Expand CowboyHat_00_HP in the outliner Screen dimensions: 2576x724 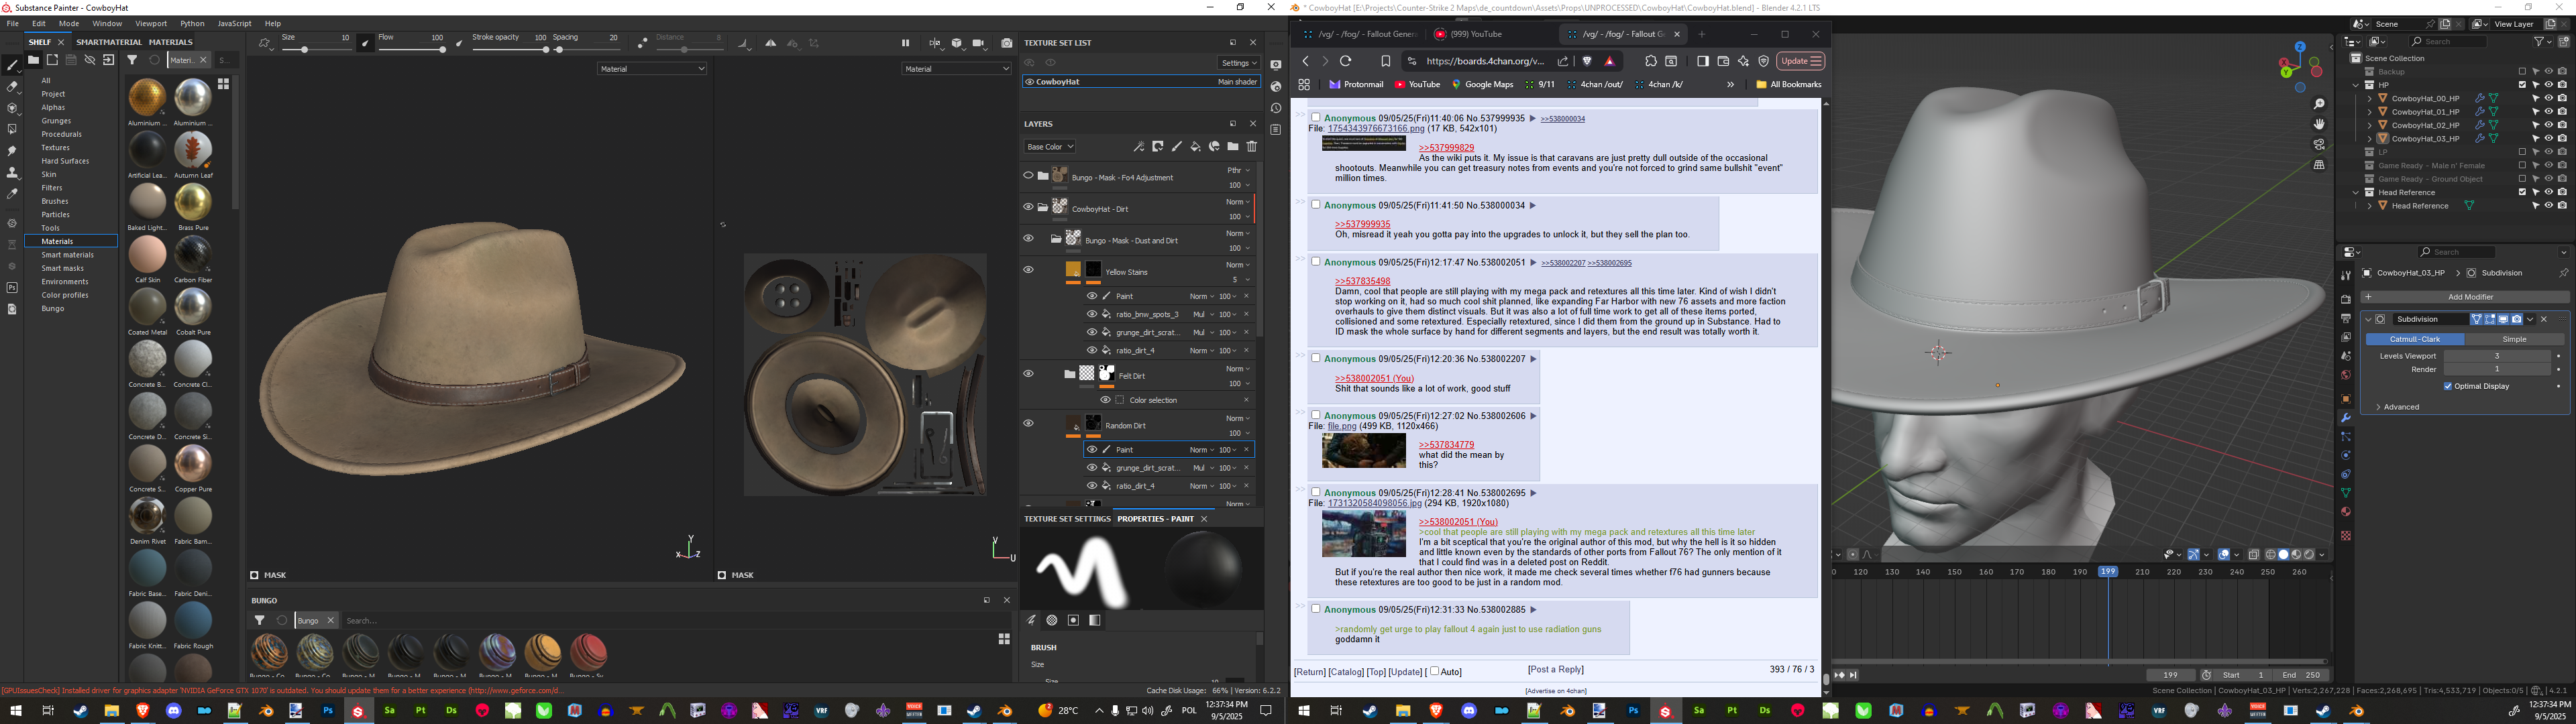pyautogui.click(x=2369, y=99)
